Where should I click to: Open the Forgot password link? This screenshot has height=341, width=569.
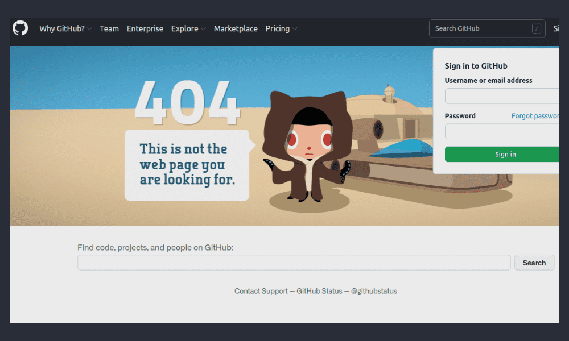(535, 116)
